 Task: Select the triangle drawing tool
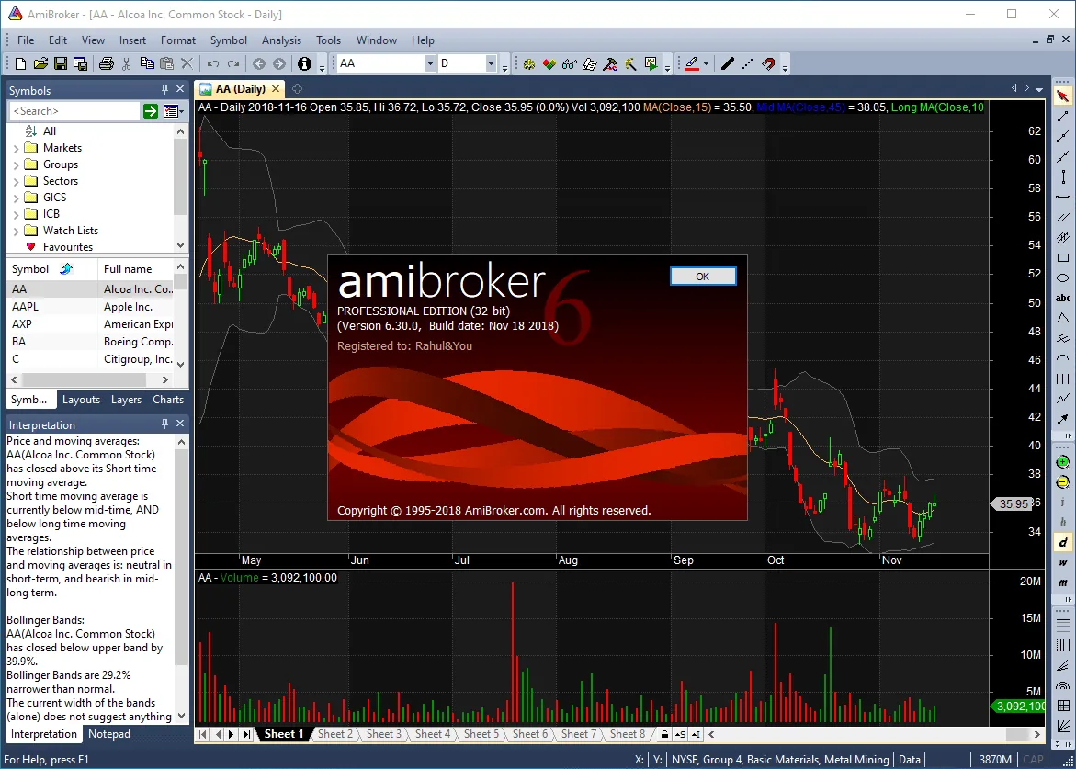tap(1063, 318)
